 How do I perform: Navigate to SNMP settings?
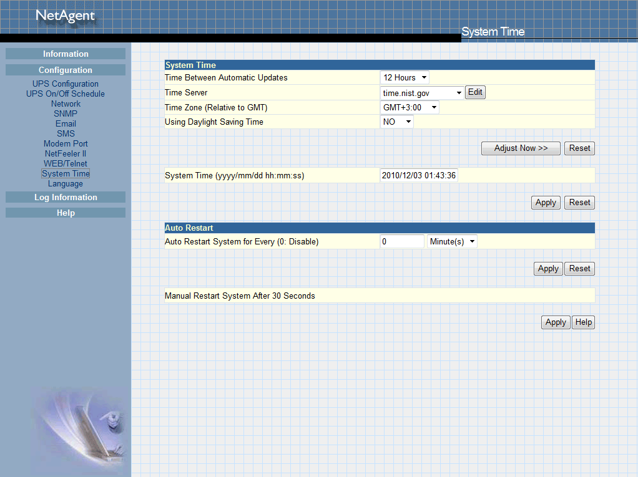coord(66,114)
